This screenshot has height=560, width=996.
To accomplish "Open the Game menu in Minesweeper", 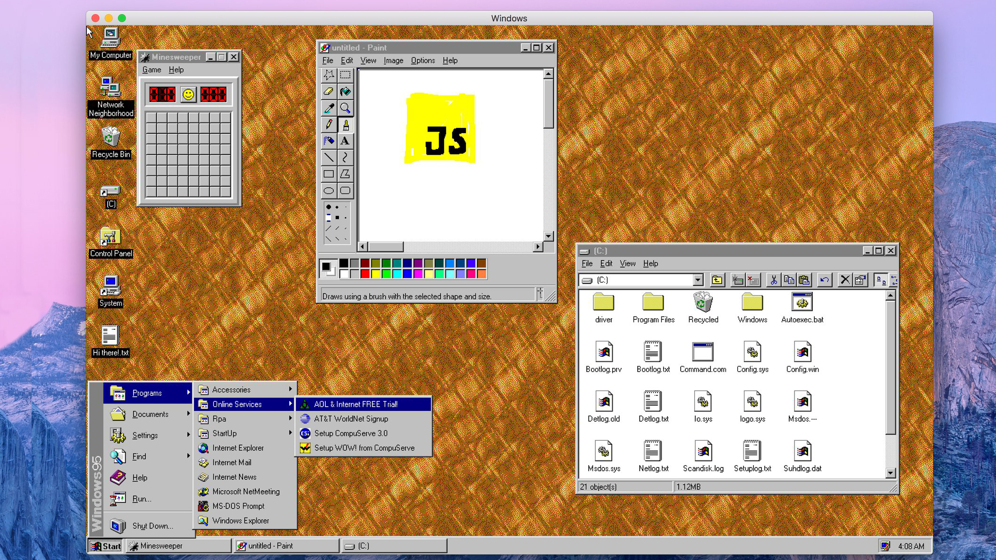I will [152, 70].
